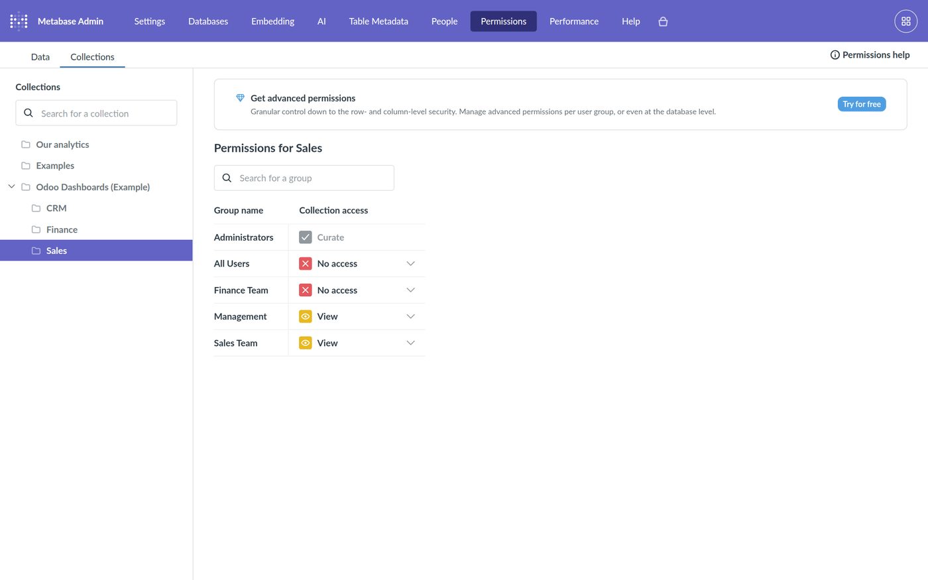Open Sales Team access dropdown chevron
928x580 pixels.
click(x=411, y=343)
